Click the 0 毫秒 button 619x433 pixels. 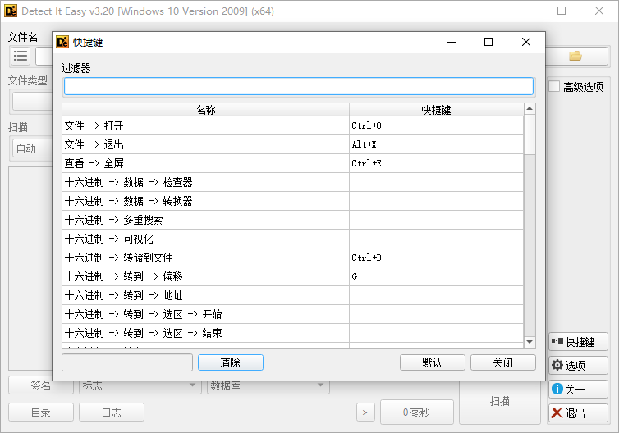(417, 412)
